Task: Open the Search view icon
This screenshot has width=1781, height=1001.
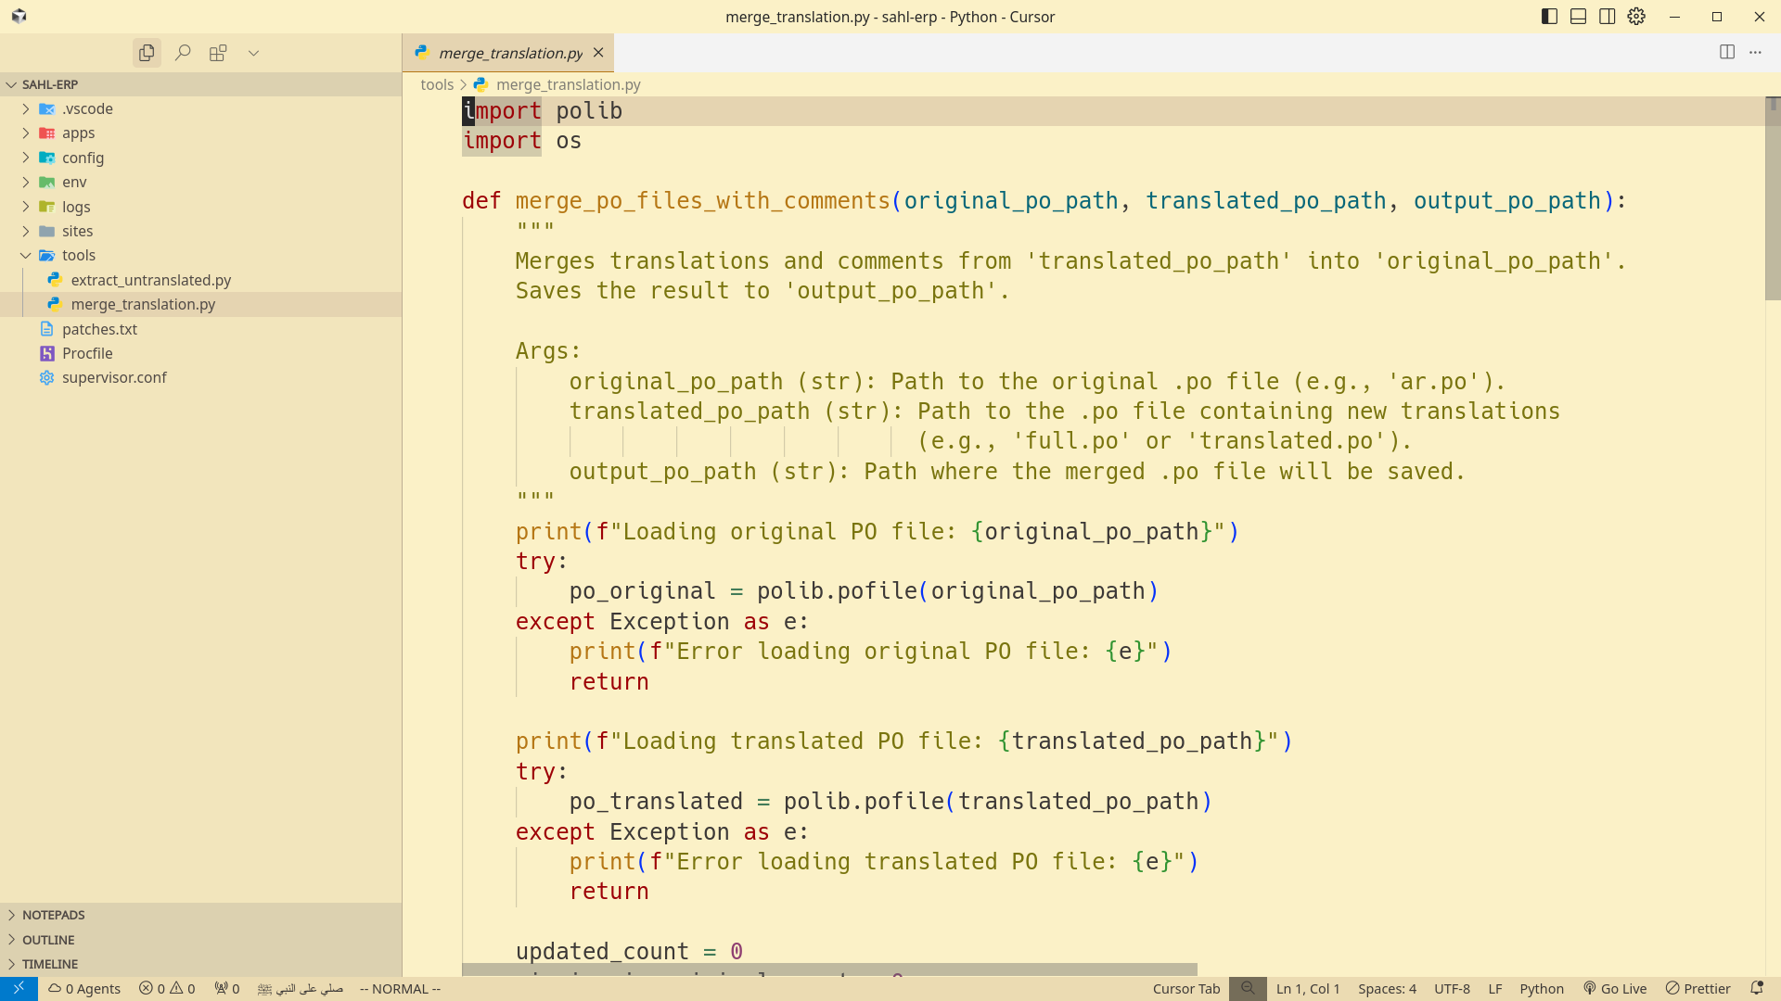Action: pos(183,53)
